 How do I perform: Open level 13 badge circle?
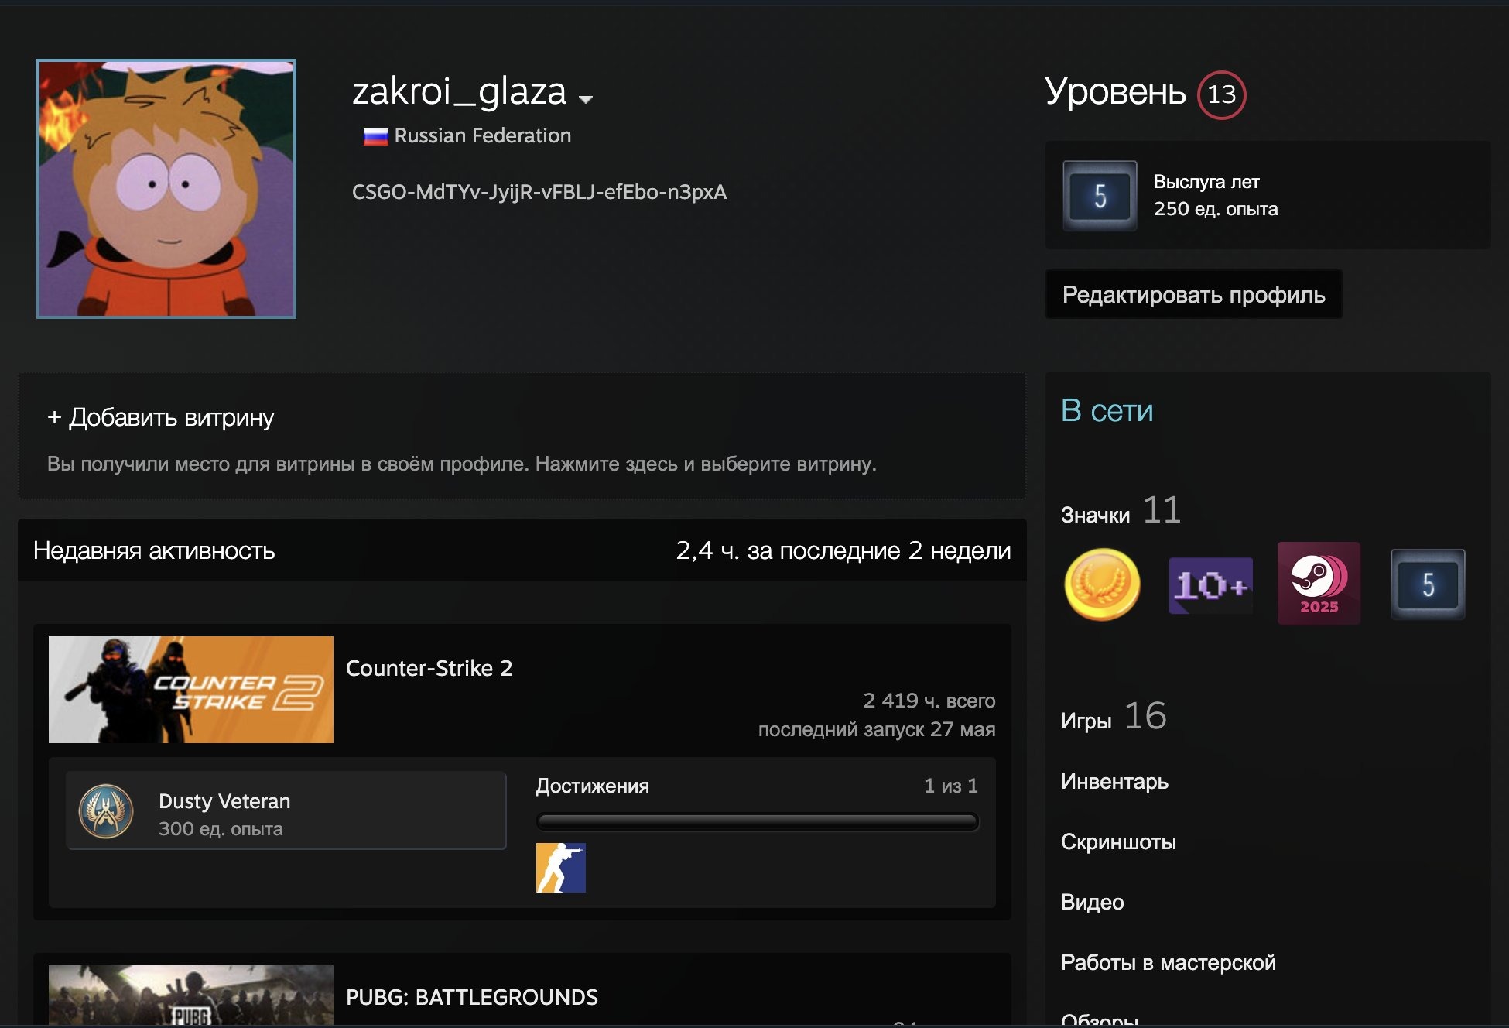1221,94
